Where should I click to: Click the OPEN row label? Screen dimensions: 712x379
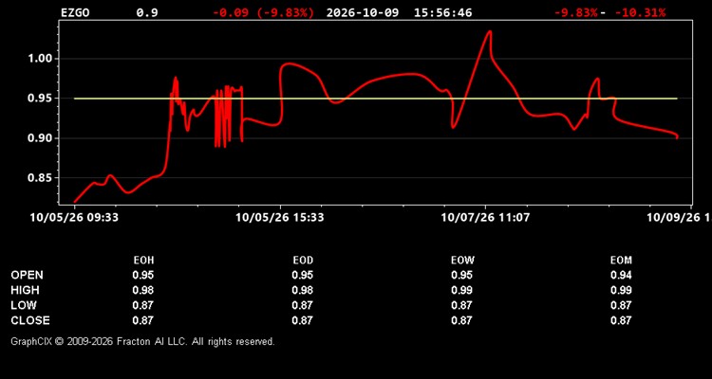[28, 275]
